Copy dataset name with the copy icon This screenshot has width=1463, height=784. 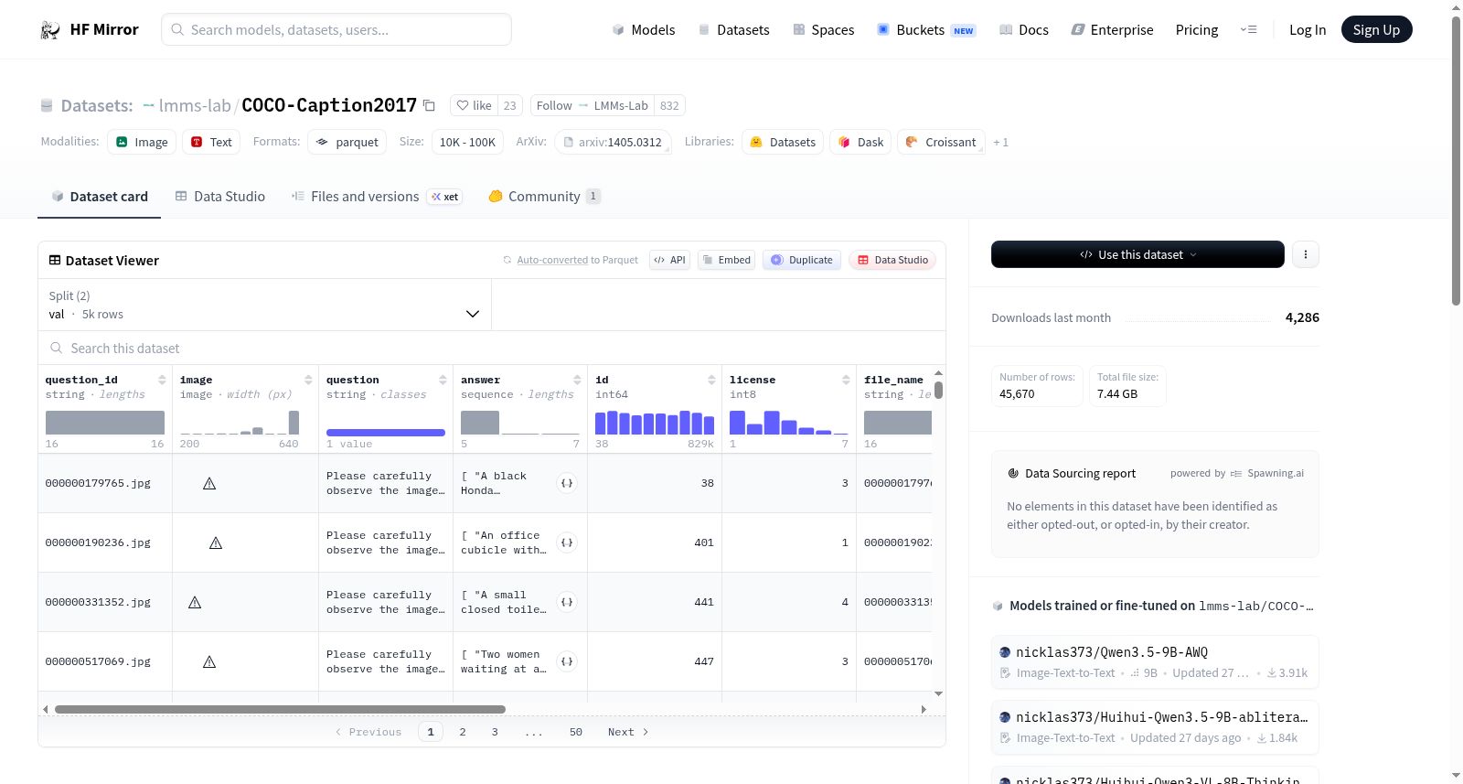coord(429,105)
